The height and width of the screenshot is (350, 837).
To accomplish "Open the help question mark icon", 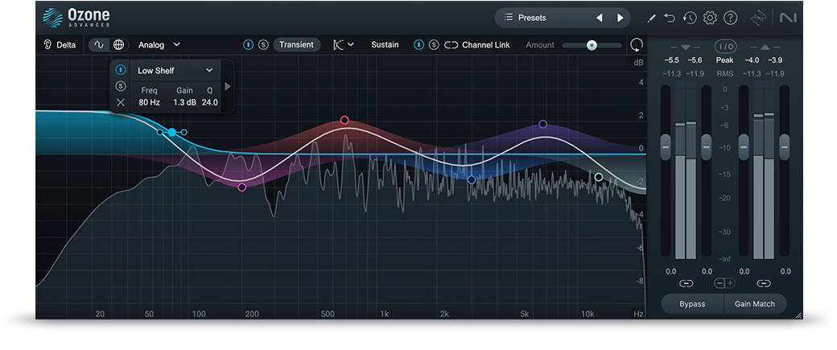I will (730, 19).
